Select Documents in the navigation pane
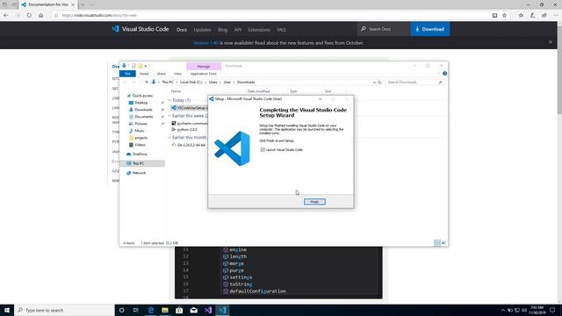The image size is (562, 316). tap(143, 117)
